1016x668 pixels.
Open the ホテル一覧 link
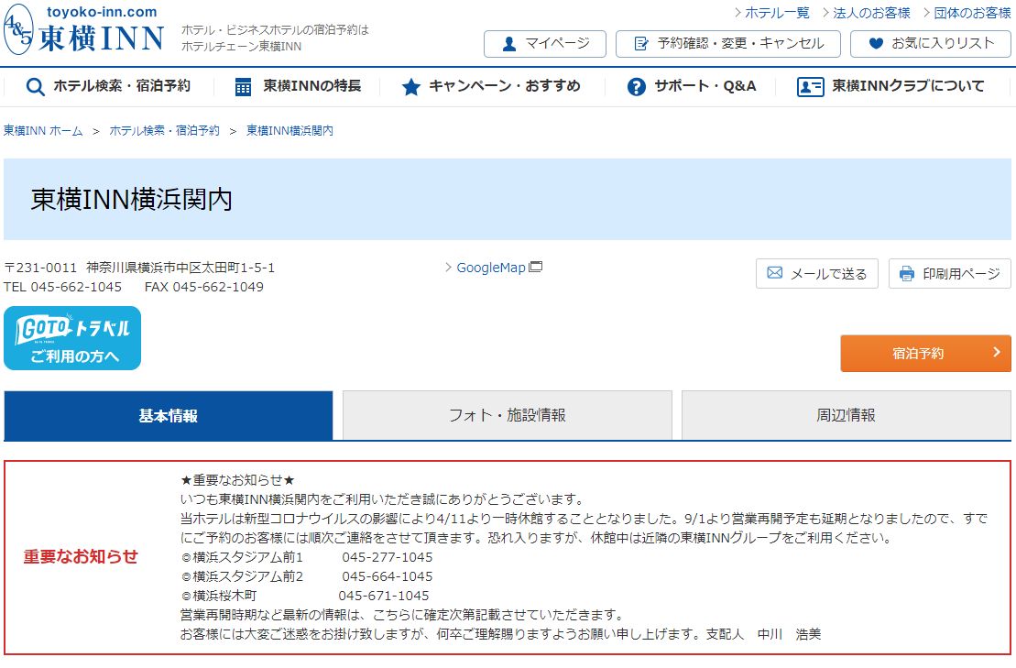(777, 13)
